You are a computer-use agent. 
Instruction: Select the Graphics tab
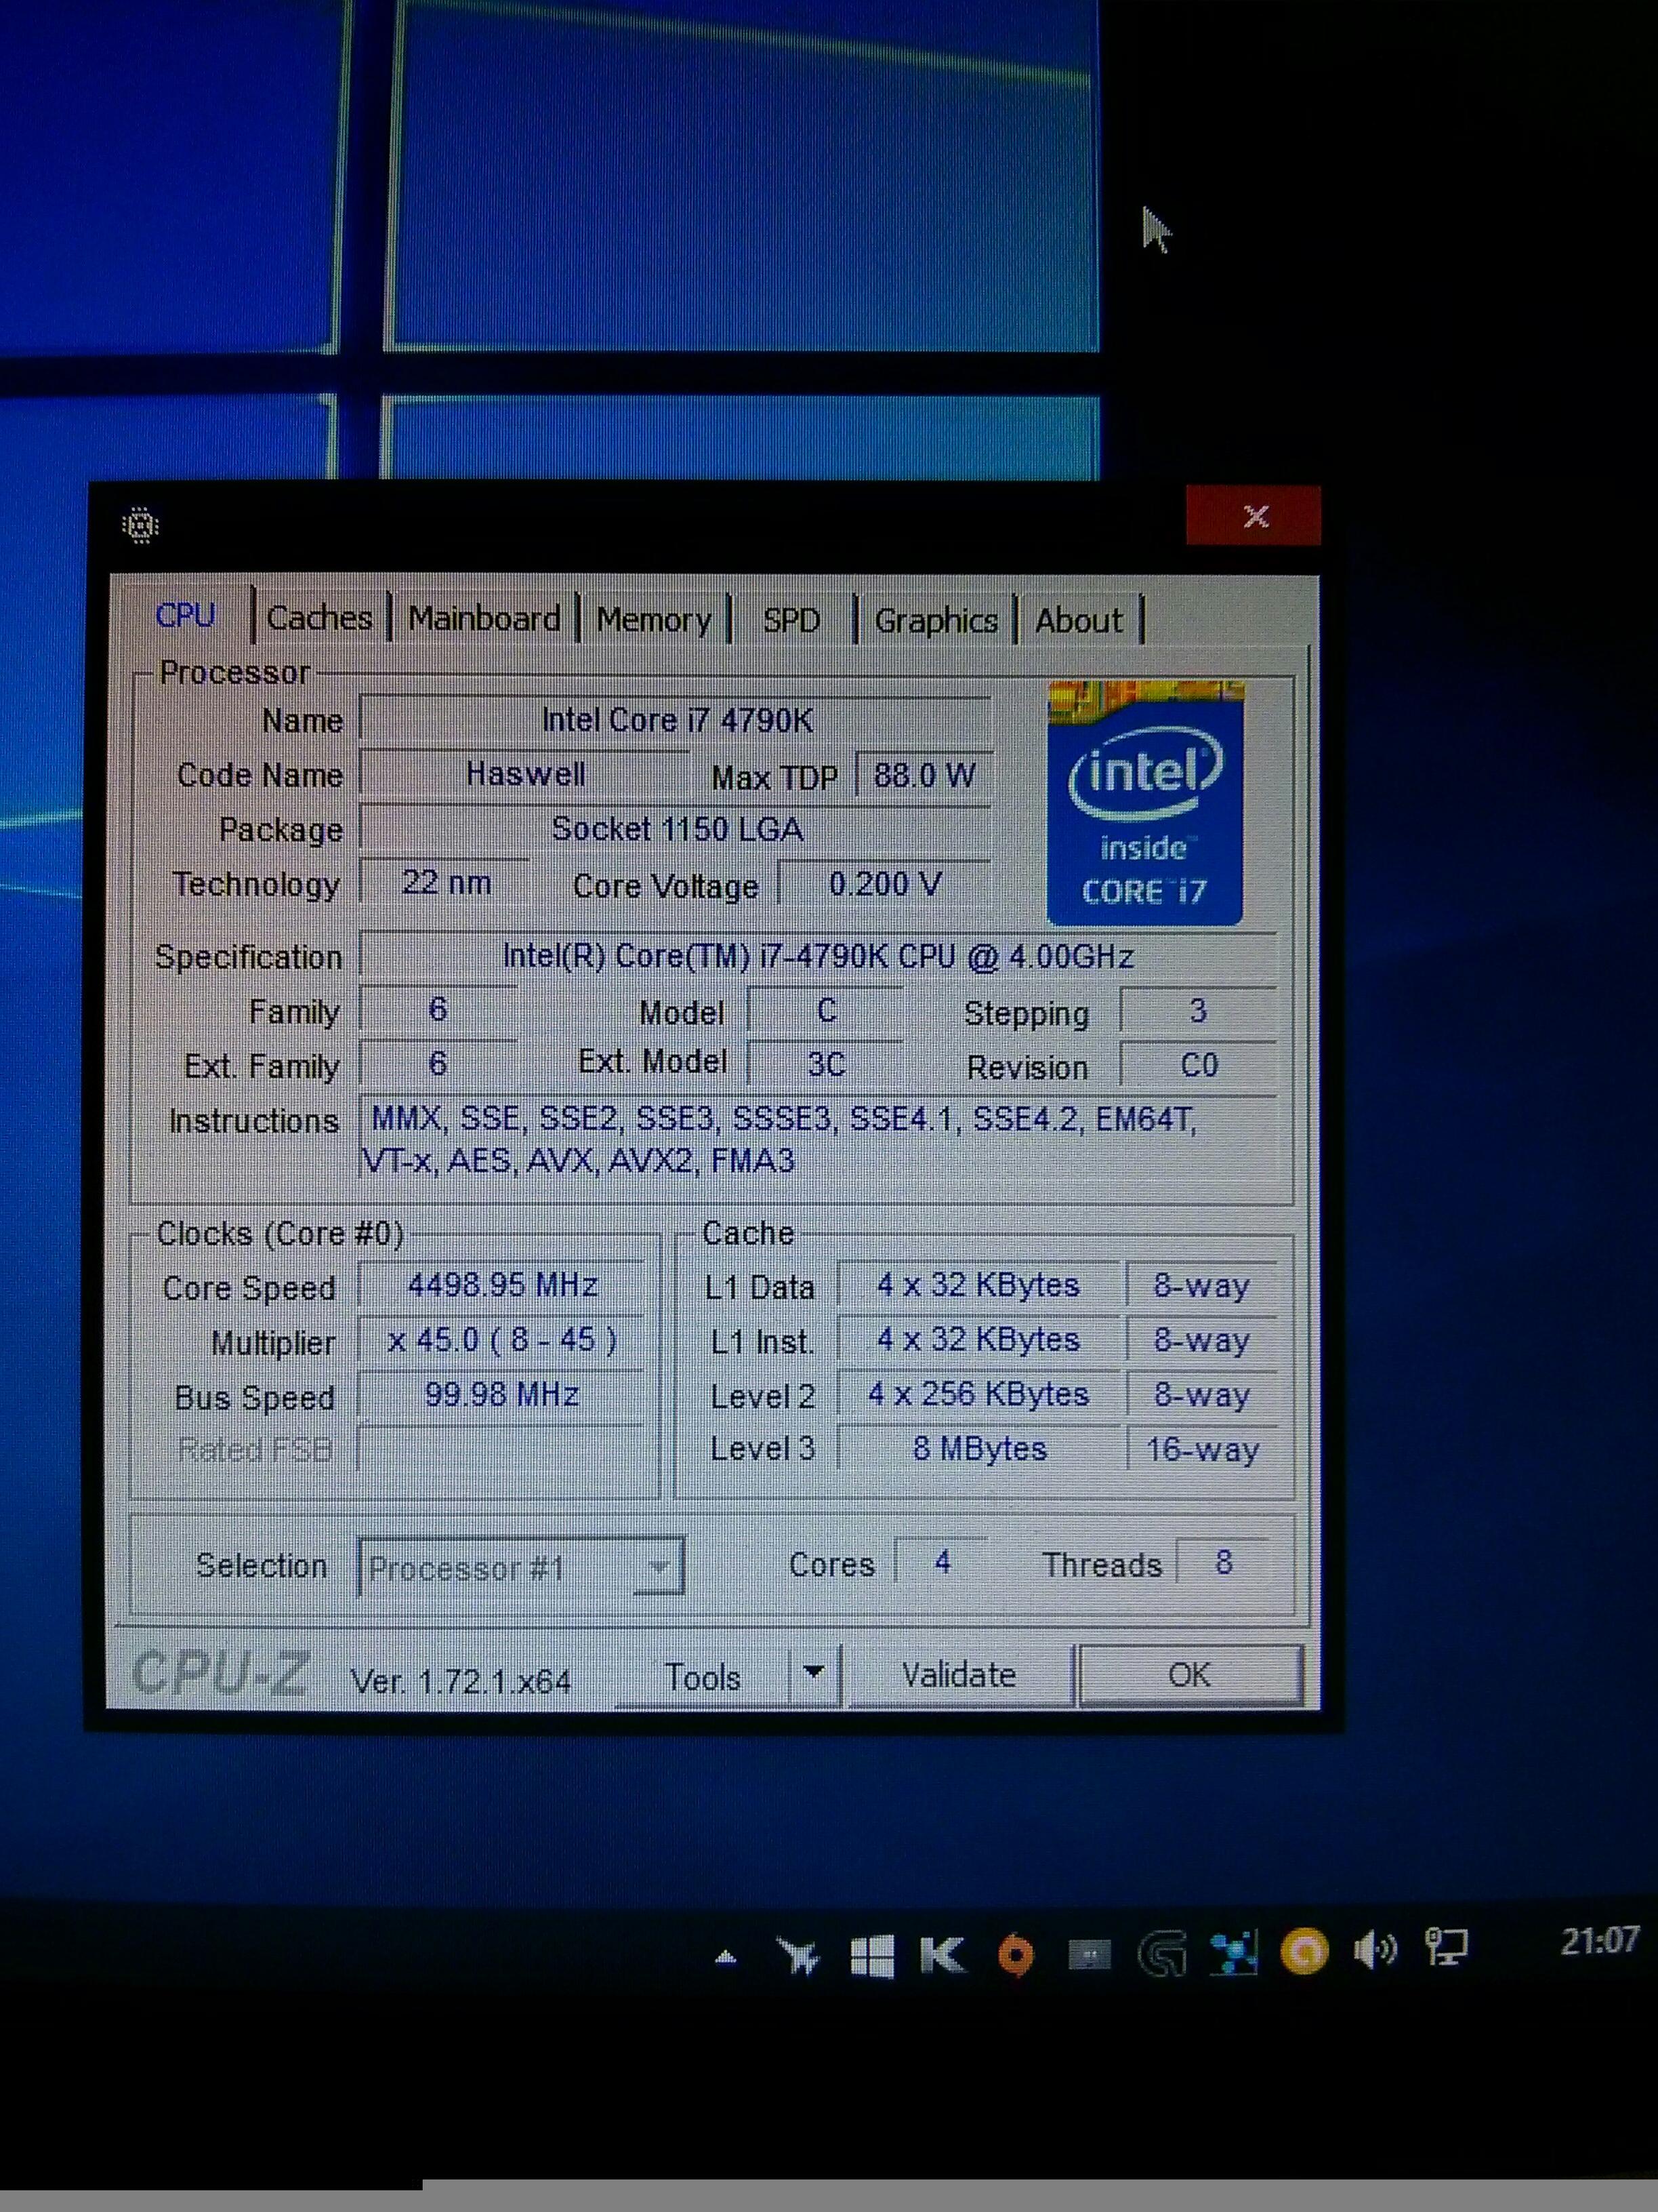point(936,621)
